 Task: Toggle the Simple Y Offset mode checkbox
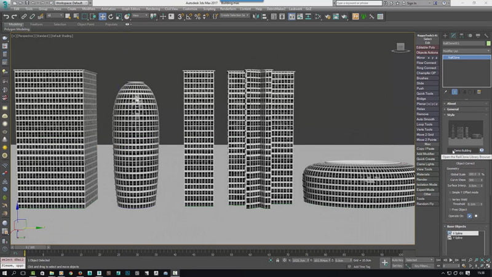point(449,192)
